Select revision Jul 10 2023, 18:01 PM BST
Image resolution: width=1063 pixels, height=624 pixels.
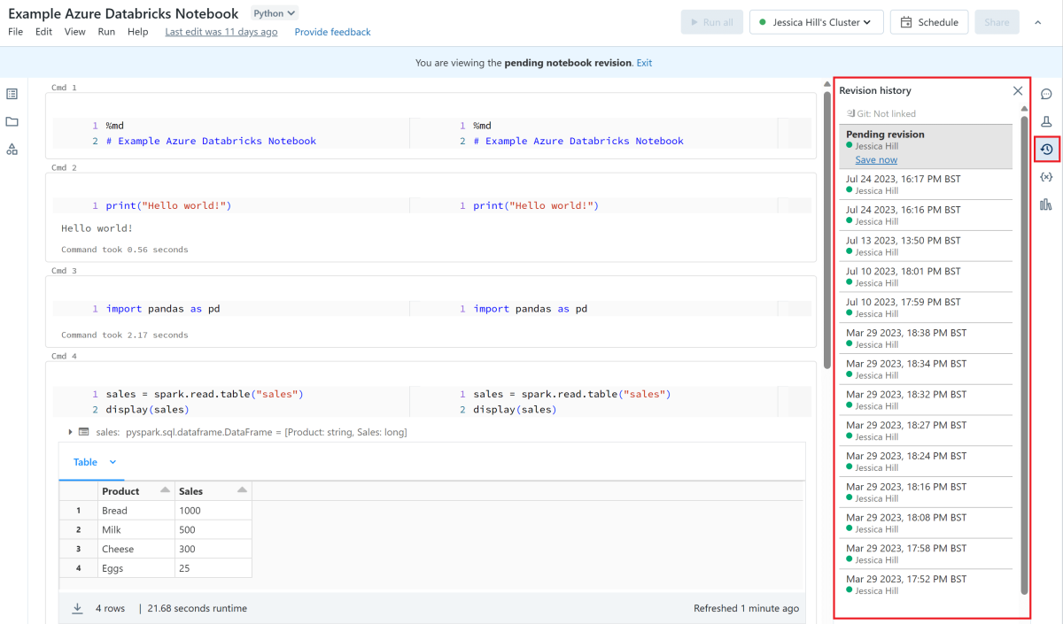point(926,277)
